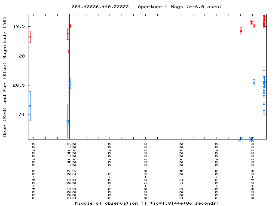This screenshot has height=206, width=275.
Task: Click the first blue asterisk on the bottom axis
Action: coord(241,139)
